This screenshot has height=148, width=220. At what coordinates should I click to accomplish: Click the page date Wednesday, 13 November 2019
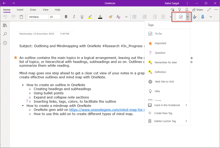(x=37, y=34)
